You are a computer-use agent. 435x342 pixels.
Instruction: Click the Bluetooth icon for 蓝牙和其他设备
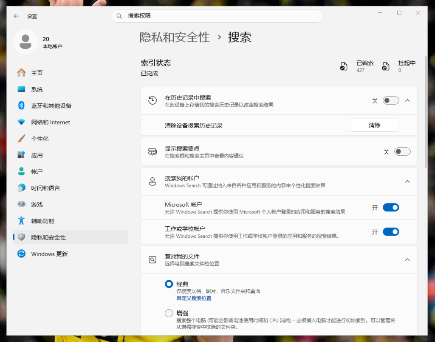coord(21,105)
